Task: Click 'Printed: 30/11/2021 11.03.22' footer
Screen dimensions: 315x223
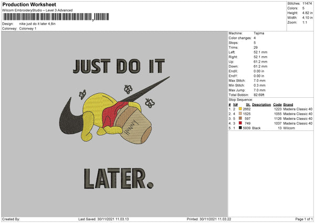Action: 209,219
